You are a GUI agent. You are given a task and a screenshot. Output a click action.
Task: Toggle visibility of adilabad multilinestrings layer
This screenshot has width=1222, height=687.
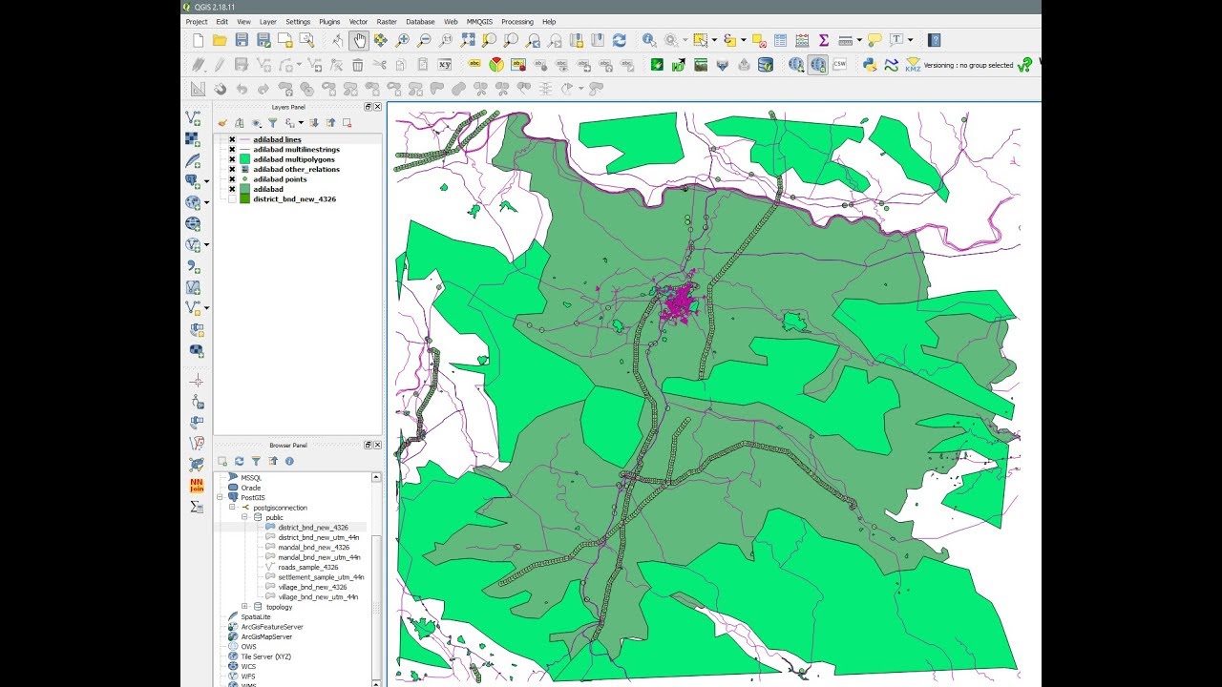[x=232, y=150]
